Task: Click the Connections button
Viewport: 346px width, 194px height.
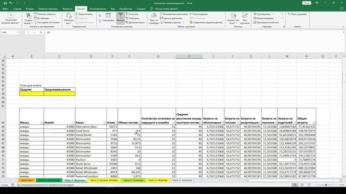Action: pyautogui.click(x=84, y=14)
